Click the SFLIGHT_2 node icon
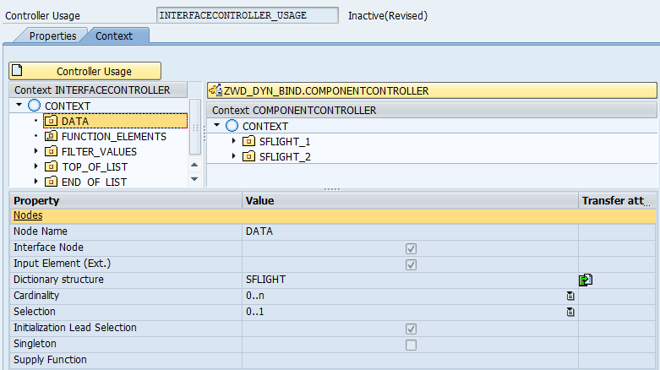660x370 pixels. (248, 156)
